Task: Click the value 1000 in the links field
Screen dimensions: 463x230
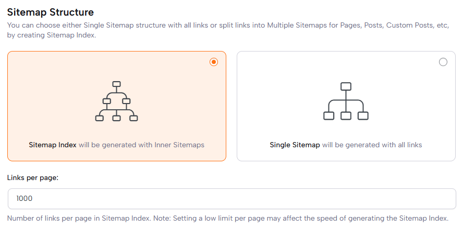Action: pyautogui.click(x=25, y=198)
